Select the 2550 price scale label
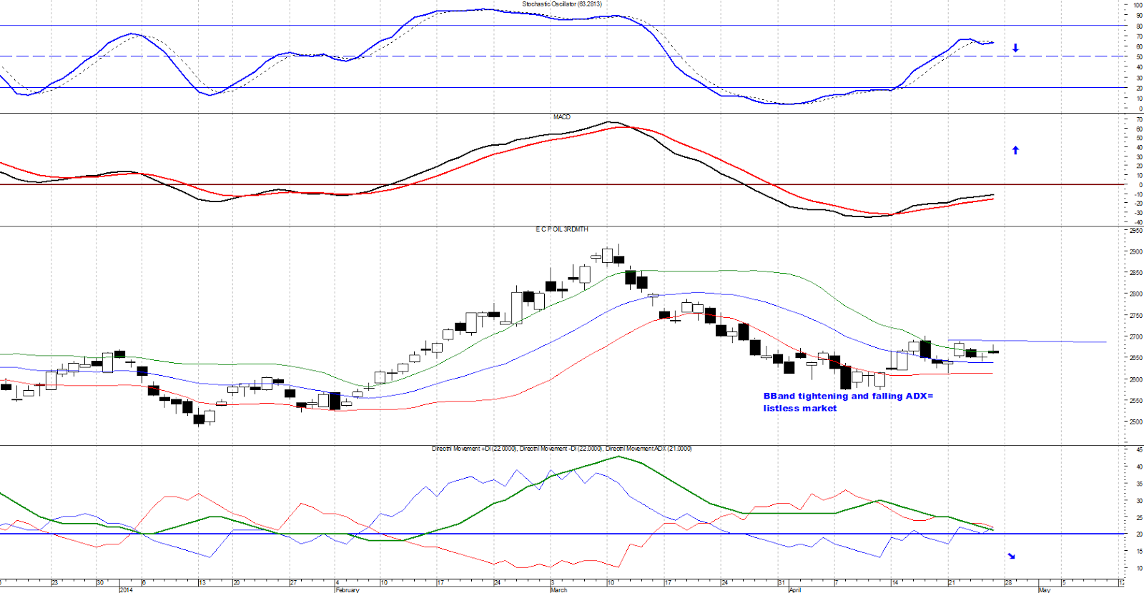The image size is (1144, 593). 1135,401
